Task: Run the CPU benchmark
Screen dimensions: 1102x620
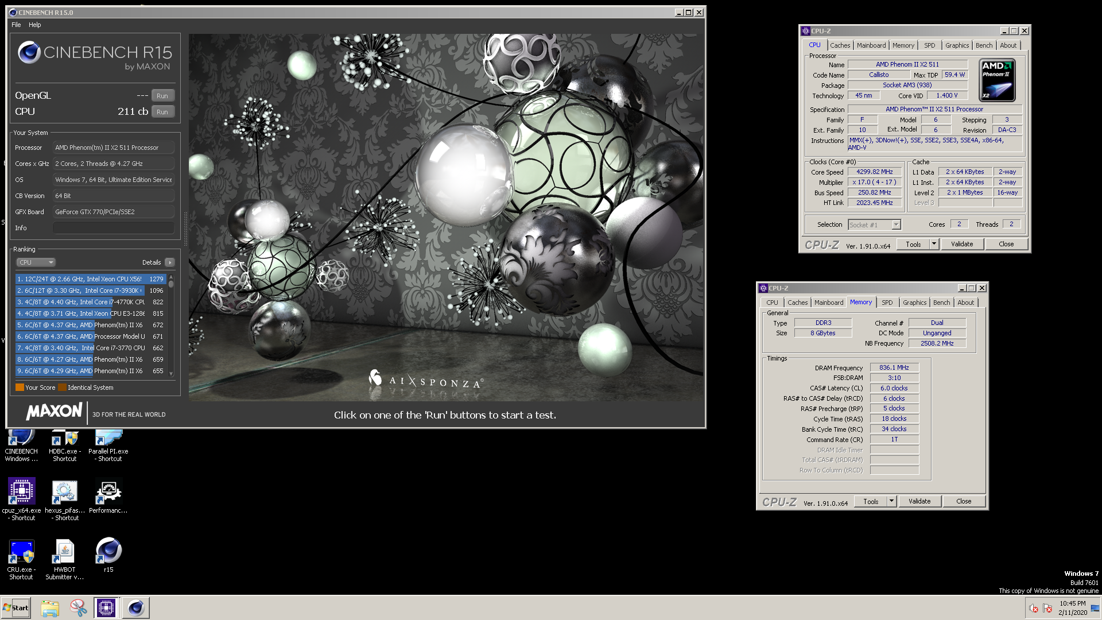Action: 162,112
